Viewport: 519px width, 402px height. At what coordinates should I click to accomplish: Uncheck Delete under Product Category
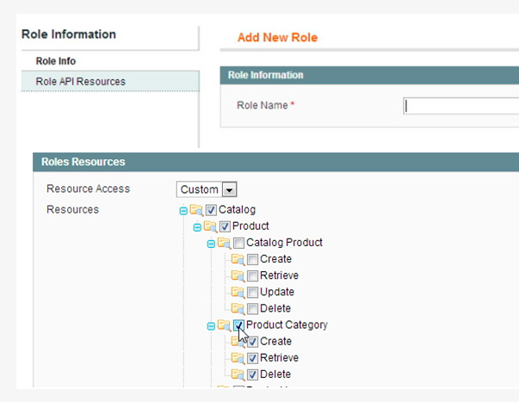(x=252, y=374)
